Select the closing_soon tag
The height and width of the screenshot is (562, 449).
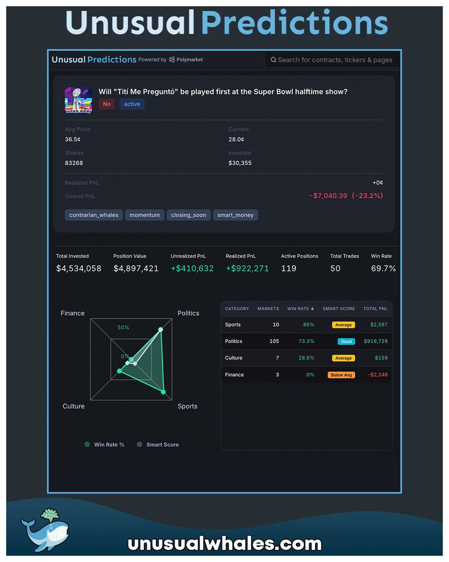[188, 215]
